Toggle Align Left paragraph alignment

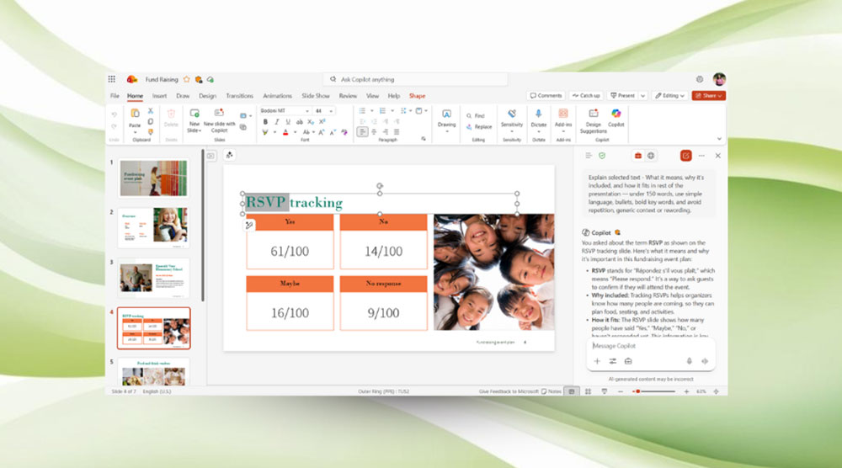click(362, 132)
